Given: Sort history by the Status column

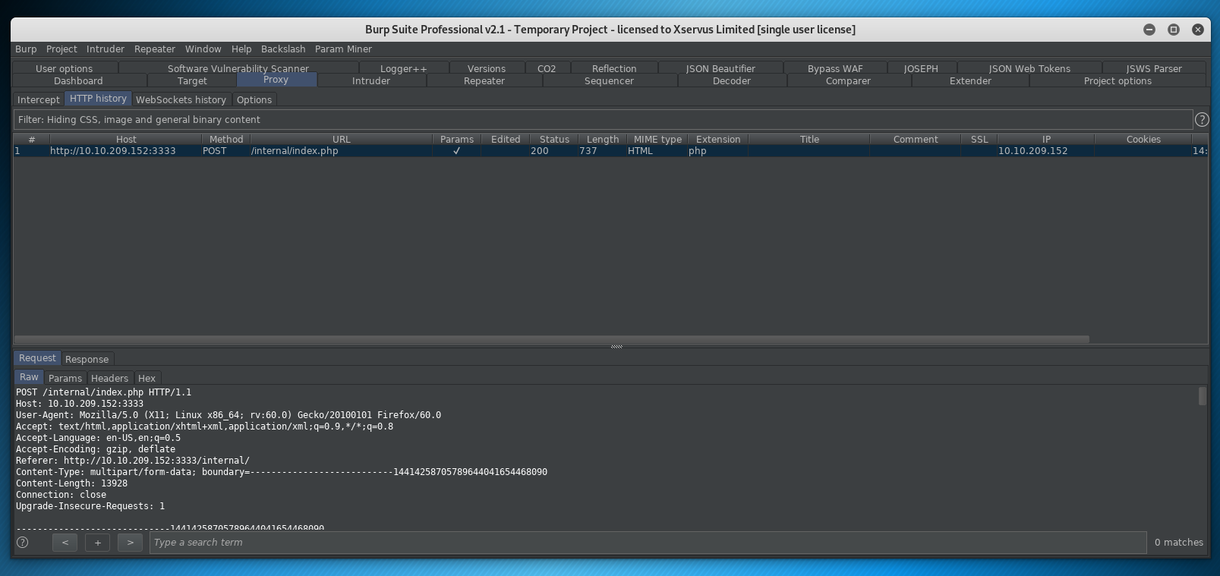Looking at the screenshot, I should click(554, 139).
